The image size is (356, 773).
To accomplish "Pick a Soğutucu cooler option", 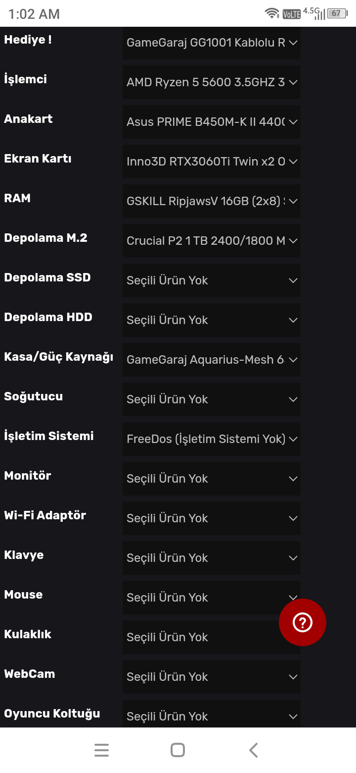I will coord(212,399).
